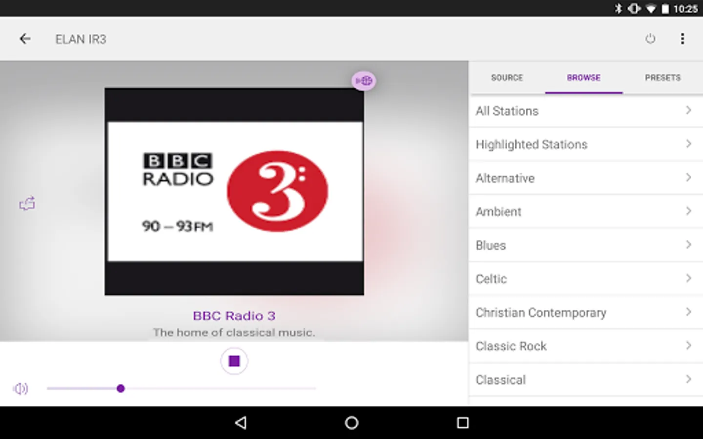The width and height of the screenshot is (703, 439).
Task: Click the 10:25 clock in status bar
Action: click(x=685, y=9)
